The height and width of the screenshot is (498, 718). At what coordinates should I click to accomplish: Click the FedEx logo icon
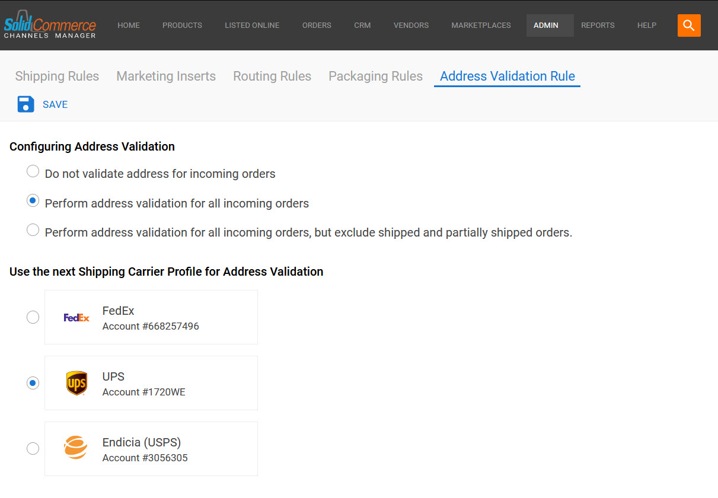pos(76,318)
